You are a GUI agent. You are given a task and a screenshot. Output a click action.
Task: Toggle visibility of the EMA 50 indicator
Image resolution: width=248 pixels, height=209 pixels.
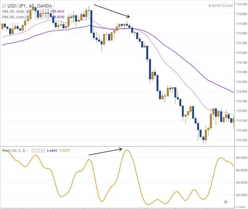tap(37, 17)
